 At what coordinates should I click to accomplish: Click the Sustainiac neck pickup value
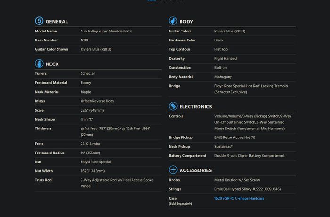(x=223, y=146)
